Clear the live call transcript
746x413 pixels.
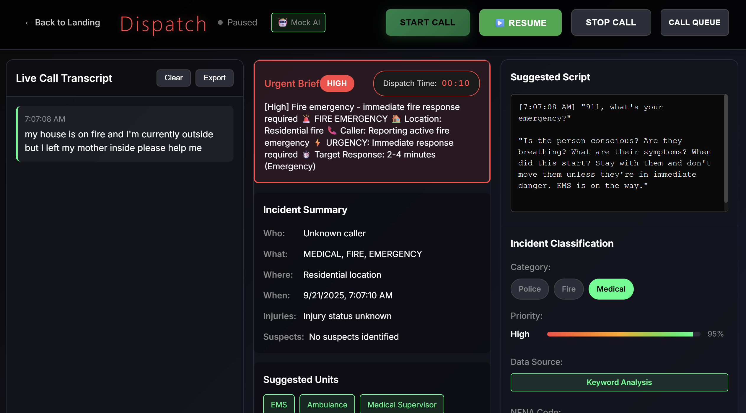[173, 78]
